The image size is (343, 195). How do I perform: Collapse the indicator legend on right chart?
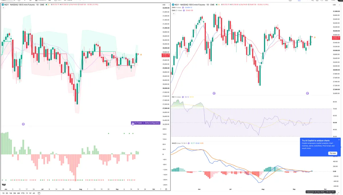[x=174, y=13]
